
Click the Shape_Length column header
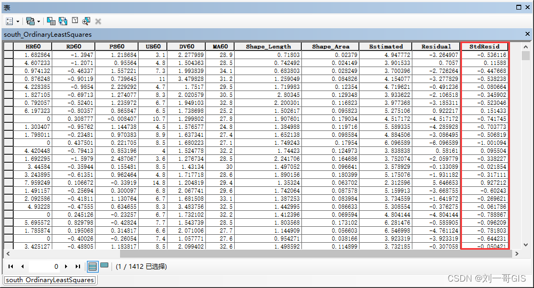[x=268, y=47]
